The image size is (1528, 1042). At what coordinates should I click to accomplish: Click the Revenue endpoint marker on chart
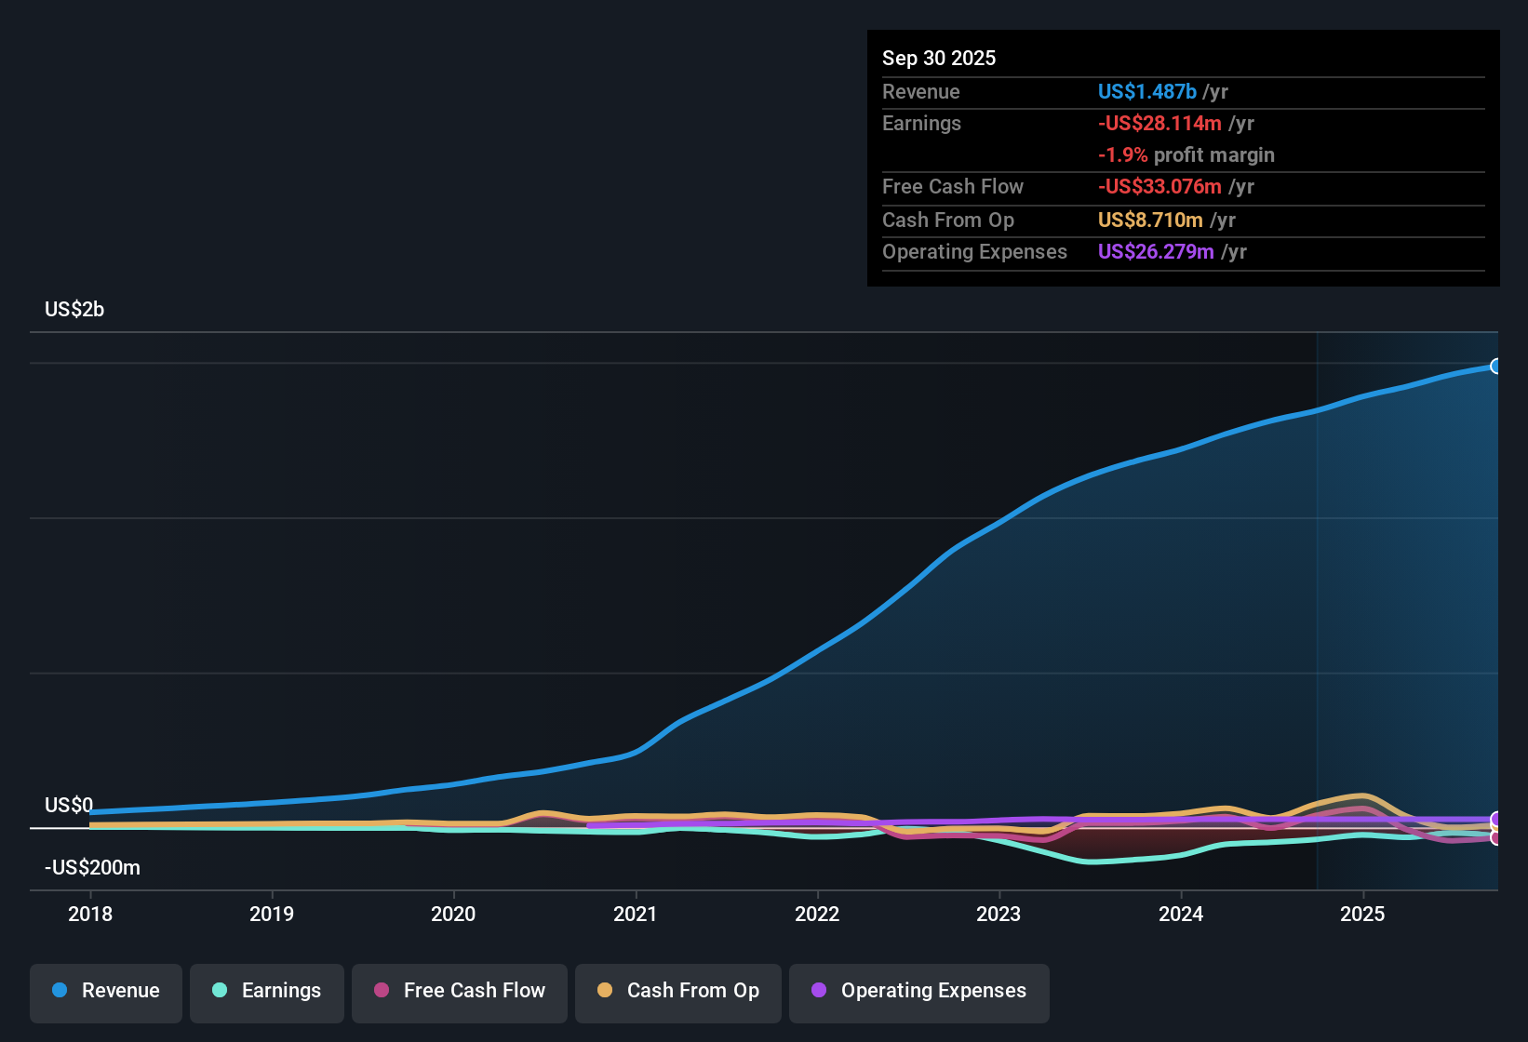[1495, 367]
